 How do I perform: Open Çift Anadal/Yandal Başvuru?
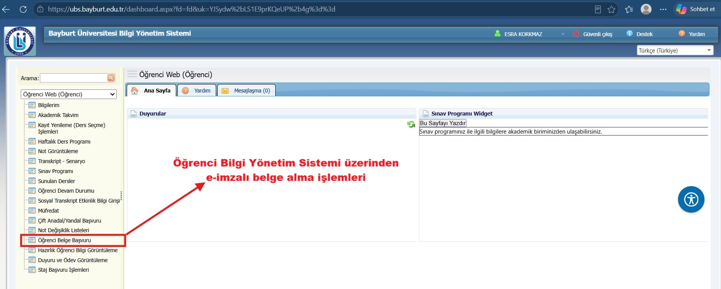coord(69,221)
